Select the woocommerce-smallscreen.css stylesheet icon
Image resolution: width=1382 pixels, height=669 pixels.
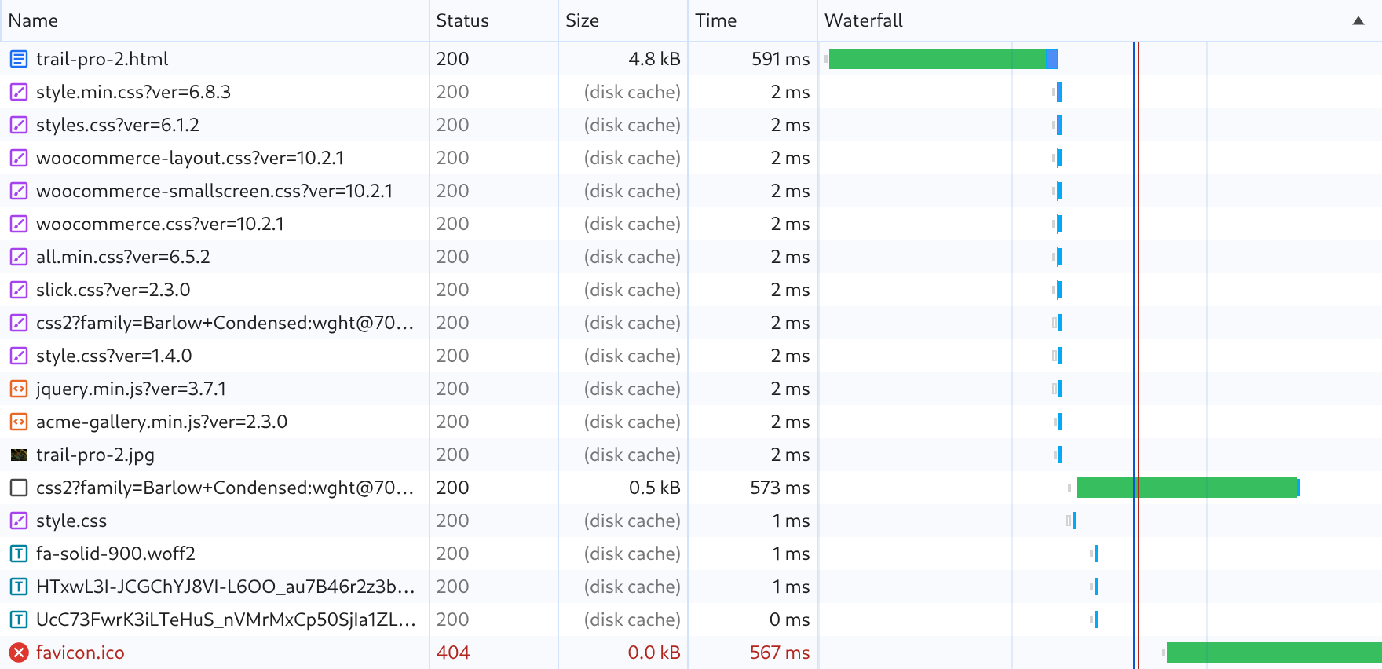pyautogui.click(x=19, y=191)
